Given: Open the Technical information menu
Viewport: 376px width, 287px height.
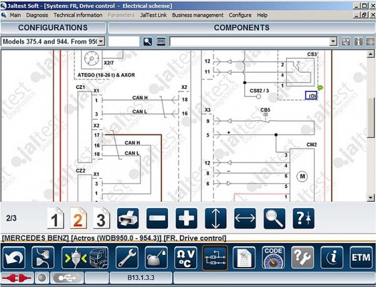Looking at the screenshot, I should tap(78, 15).
